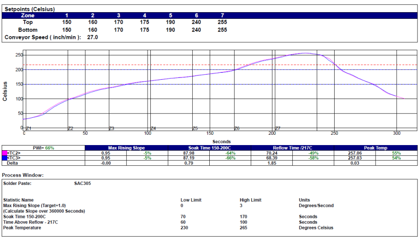The image size is (419, 238).
Task: Click the "Max Rising Slope" column header
Action: 126,148
